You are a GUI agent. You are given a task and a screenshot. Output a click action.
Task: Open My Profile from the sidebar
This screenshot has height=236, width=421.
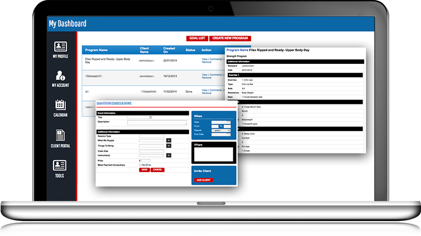tap(60, 50)
